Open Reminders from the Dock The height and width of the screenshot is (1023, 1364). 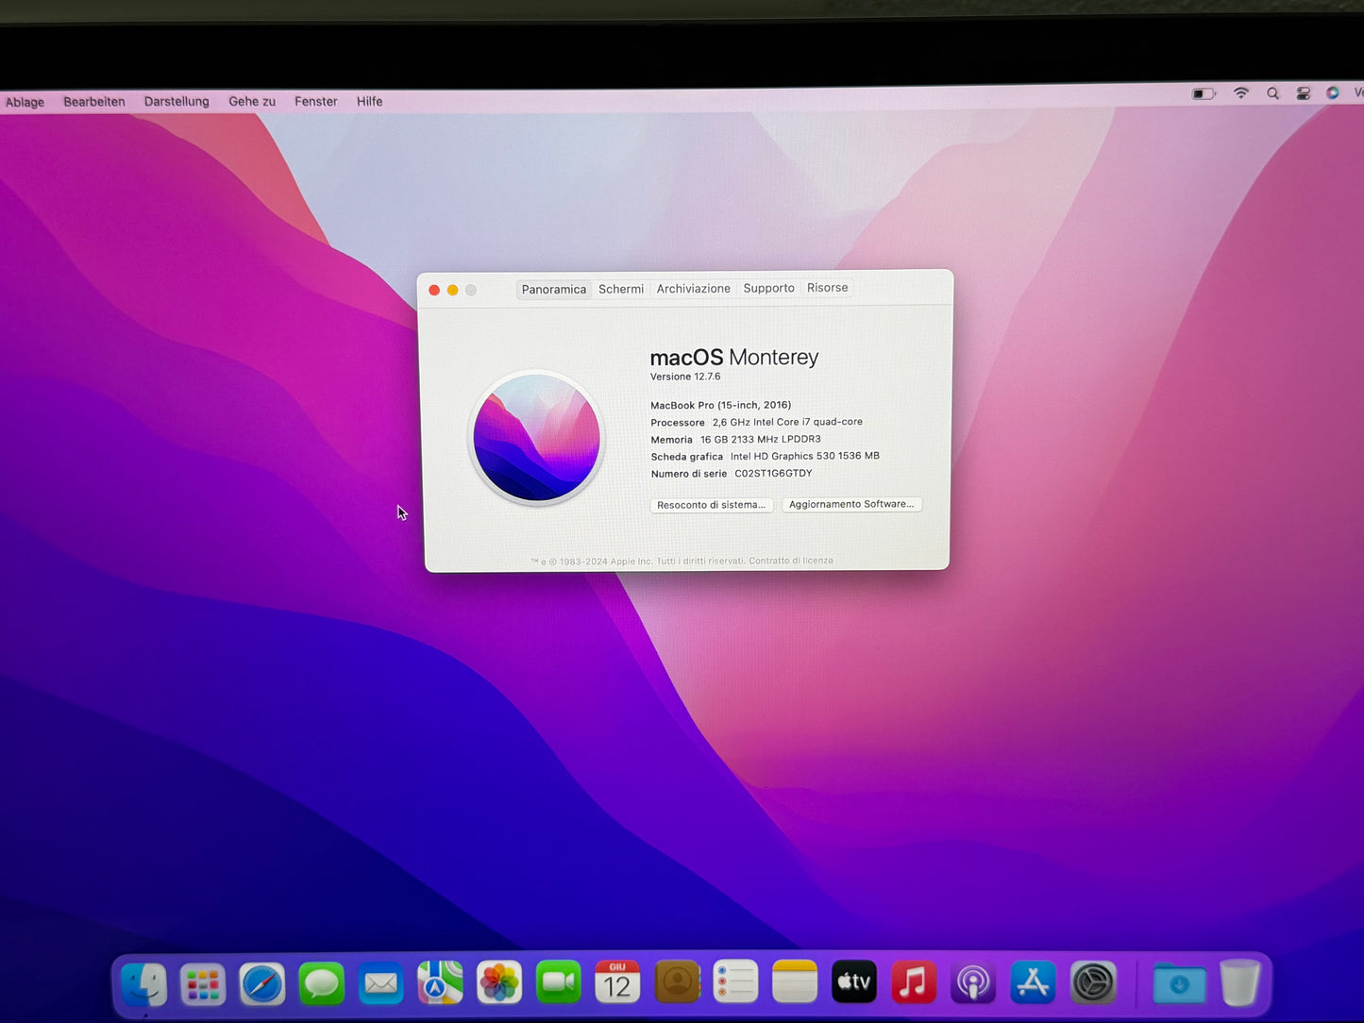(x=736, y=982)
